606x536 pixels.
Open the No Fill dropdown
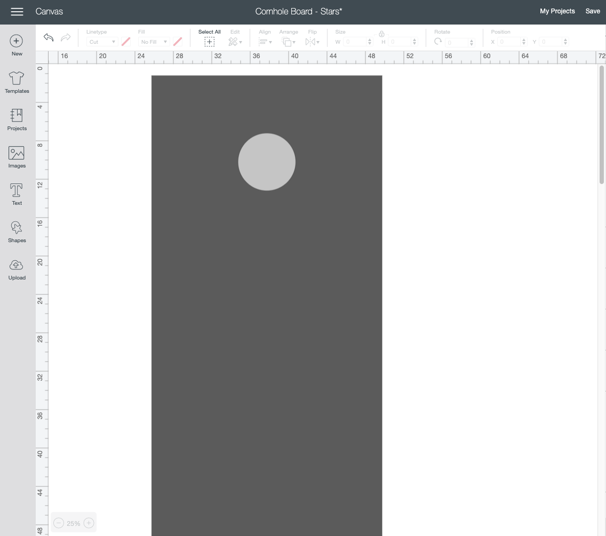tap(154, 42)
